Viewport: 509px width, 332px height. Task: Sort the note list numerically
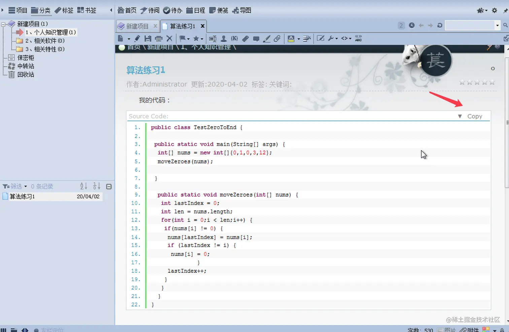click(x=97, y=186)
